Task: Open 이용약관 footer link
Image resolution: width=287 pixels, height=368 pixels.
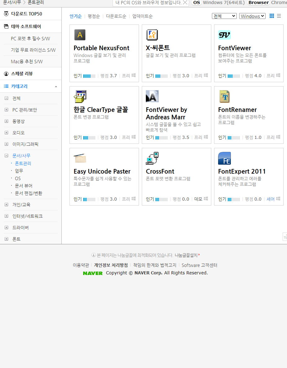Action: click(x=81, y=265)
